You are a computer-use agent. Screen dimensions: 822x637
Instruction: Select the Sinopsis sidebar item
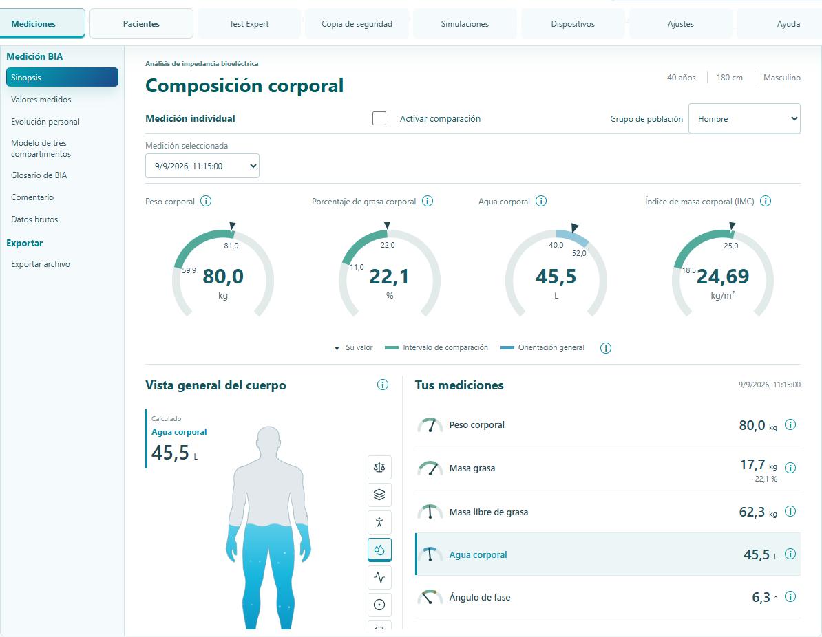(62, 77)
